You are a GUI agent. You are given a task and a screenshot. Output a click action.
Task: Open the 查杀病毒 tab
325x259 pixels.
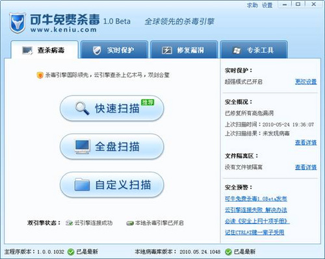point(44,50)
